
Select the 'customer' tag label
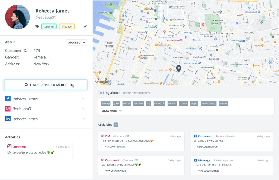(49, 26)
